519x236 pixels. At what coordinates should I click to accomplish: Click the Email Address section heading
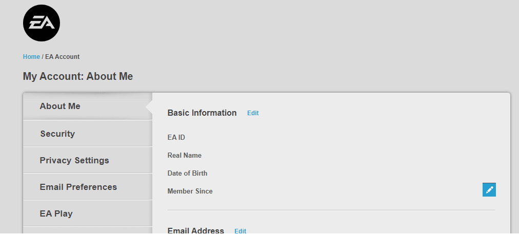[195, 231]
